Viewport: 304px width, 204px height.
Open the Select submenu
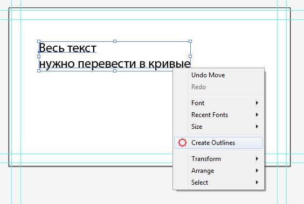point(218,183)
